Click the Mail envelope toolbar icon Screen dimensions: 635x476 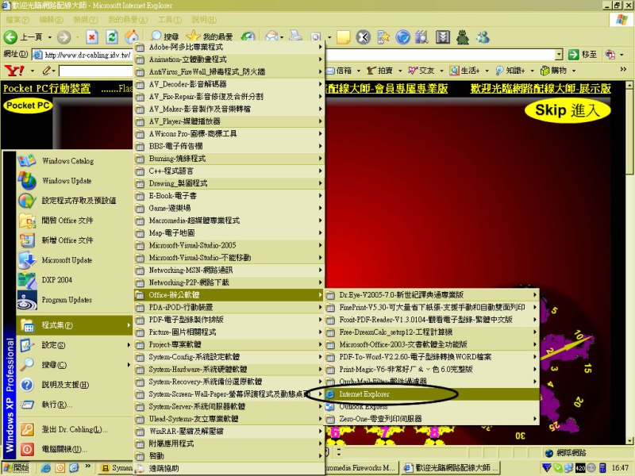[271, 36]
